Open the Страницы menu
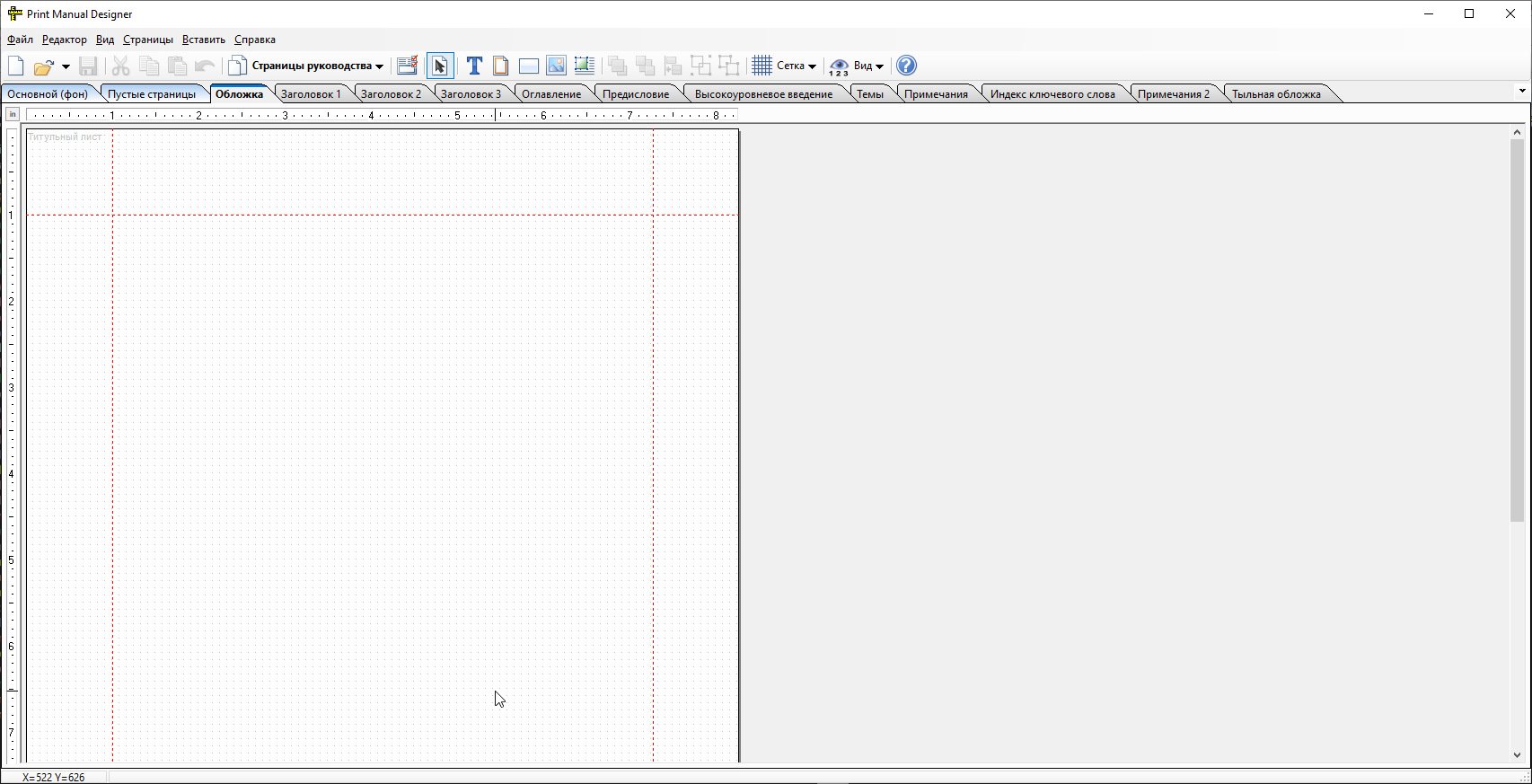 148,40
